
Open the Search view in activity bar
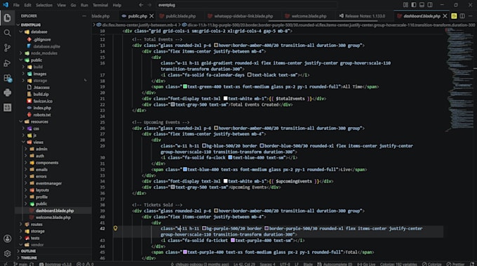pyautogui.click(x=7, y=32)
